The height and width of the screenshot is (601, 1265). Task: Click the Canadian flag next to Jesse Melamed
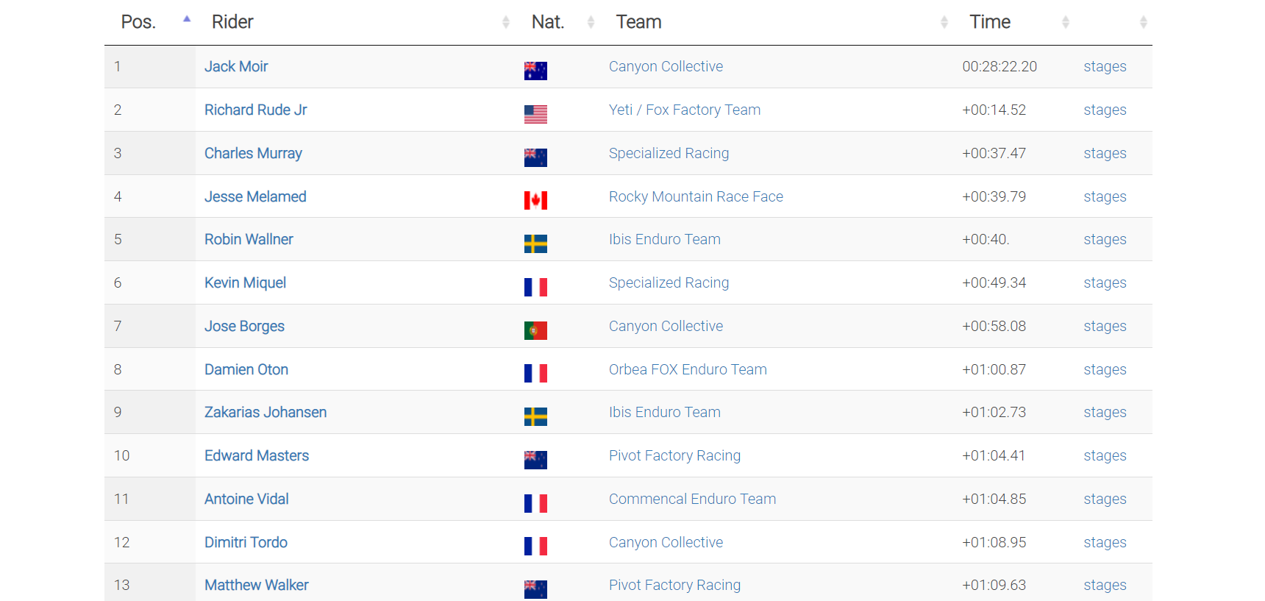535,200
